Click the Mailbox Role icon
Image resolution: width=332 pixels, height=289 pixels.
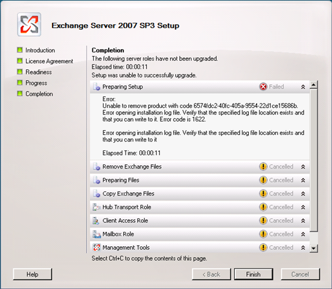(x=97, y=234)
